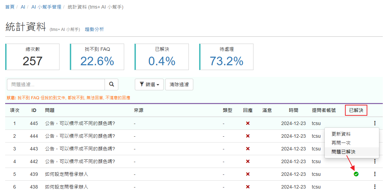Click the 找不到 FAQ 22.6% statistic card
389x193 pixels.
coord(97,57)
